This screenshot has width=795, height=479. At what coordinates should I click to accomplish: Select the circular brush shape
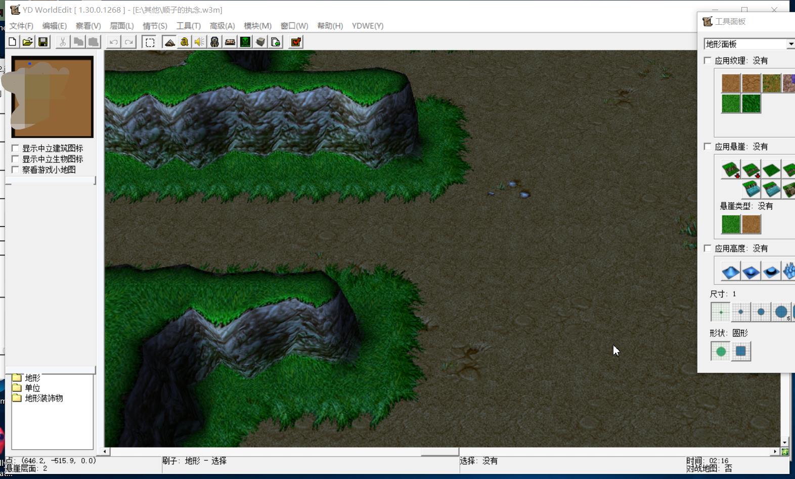click(721, 351)
